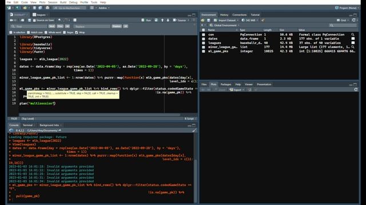This screenshot has width=366, height=205.
Task: Open the R language selector dropdown
Action: (204, 25)
